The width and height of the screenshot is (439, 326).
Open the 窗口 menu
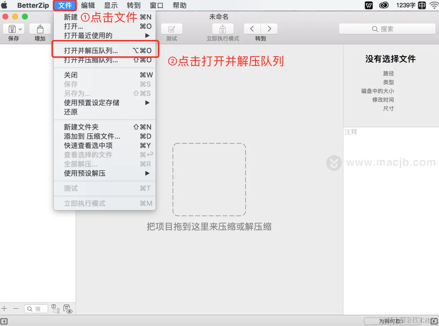point(156,5)
